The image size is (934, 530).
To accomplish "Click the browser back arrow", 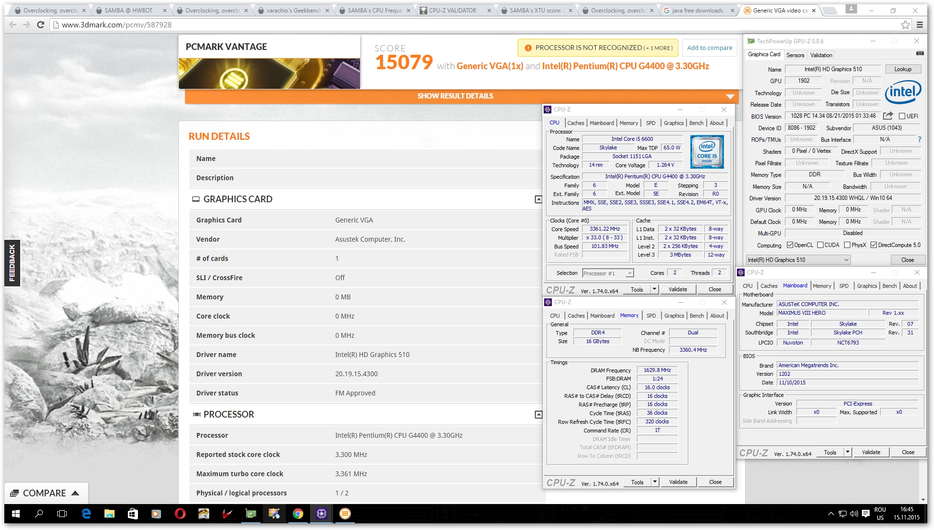I will pyautogui.click(x=13, y=25).
